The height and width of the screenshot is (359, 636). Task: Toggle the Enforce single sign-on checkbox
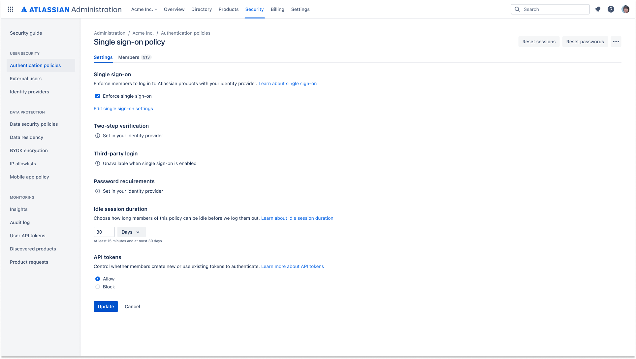pos(97,96)
